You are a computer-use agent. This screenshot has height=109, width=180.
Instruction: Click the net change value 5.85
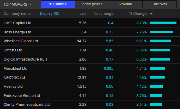click(x=110, y=41)
